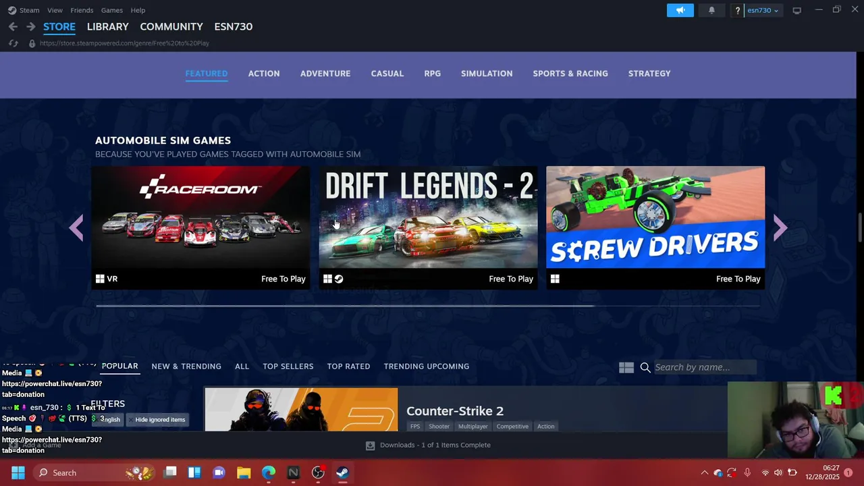Select the CASUAL genre tab

[x=387, y=74]
